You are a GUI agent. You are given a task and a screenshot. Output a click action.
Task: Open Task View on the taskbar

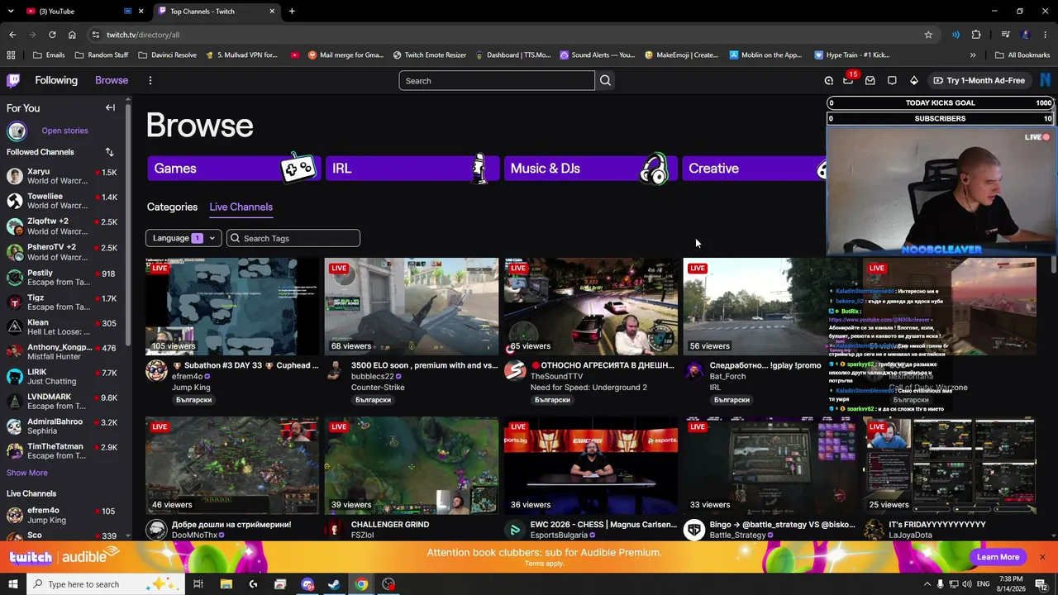coord(198,584)
